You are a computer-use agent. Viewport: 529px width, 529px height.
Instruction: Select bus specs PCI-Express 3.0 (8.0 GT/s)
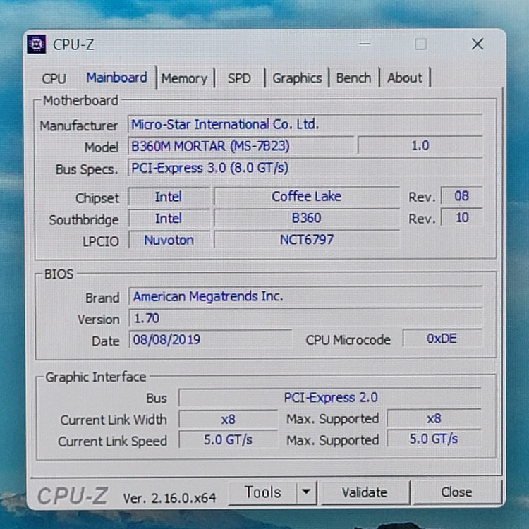(x=305, y=168)
